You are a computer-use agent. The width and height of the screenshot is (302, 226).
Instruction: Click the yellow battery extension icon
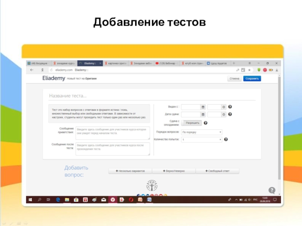point(271,70)
